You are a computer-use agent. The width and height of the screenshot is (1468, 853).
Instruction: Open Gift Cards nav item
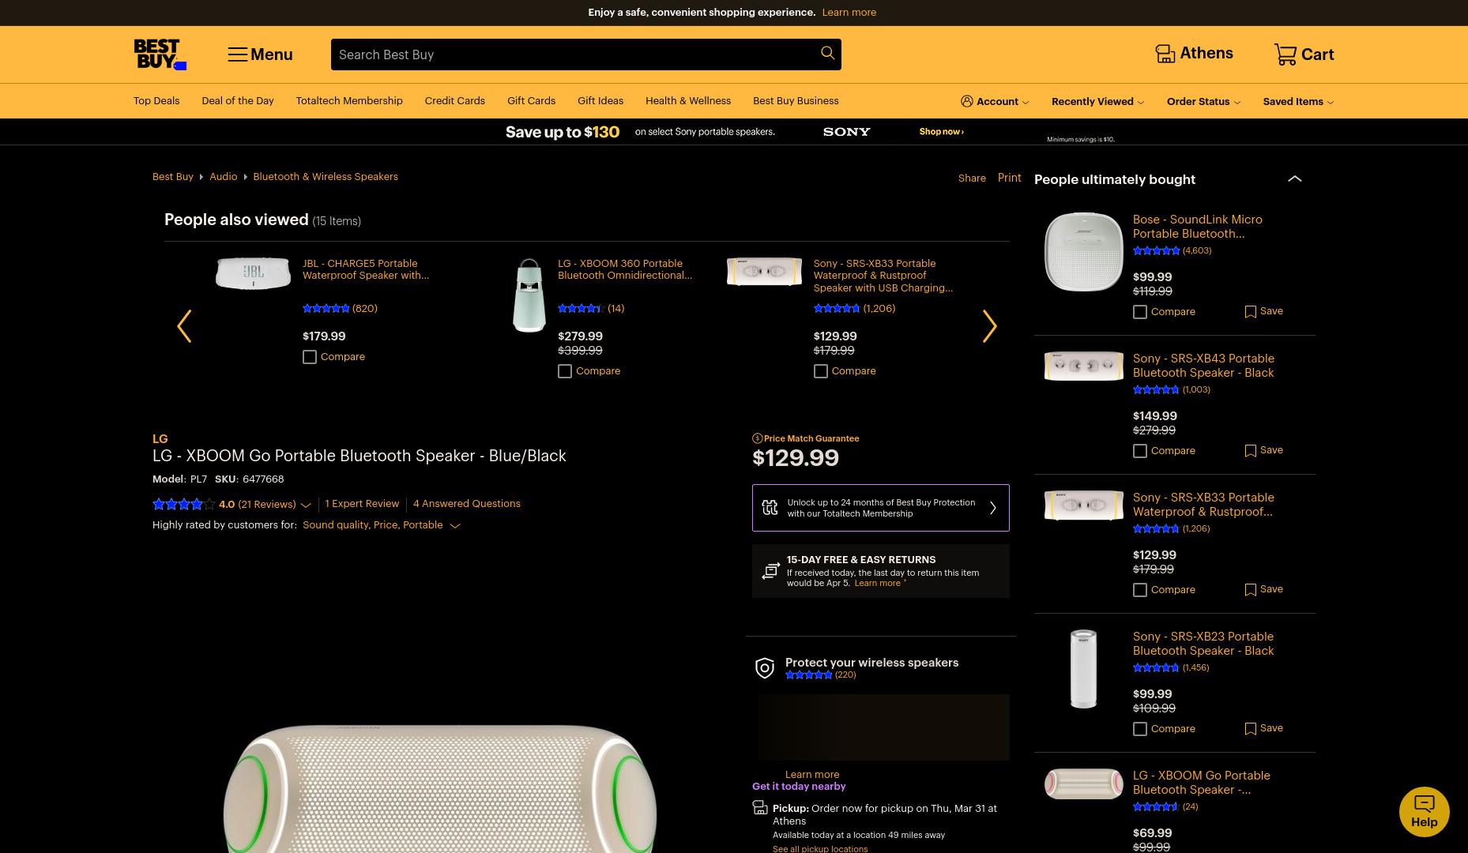[x=531, y=100]
